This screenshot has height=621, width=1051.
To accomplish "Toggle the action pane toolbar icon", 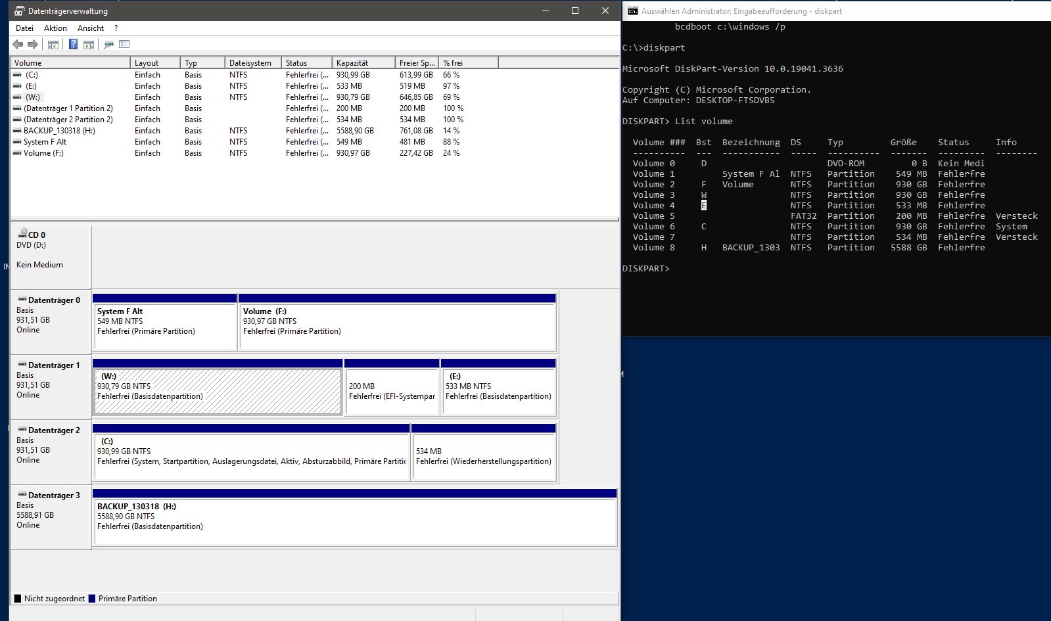I will (89, 45).
